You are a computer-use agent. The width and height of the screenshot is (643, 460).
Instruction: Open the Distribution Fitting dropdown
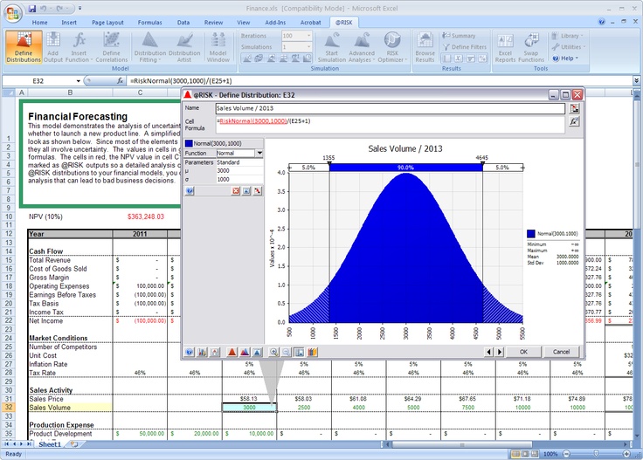click(149, 57)
